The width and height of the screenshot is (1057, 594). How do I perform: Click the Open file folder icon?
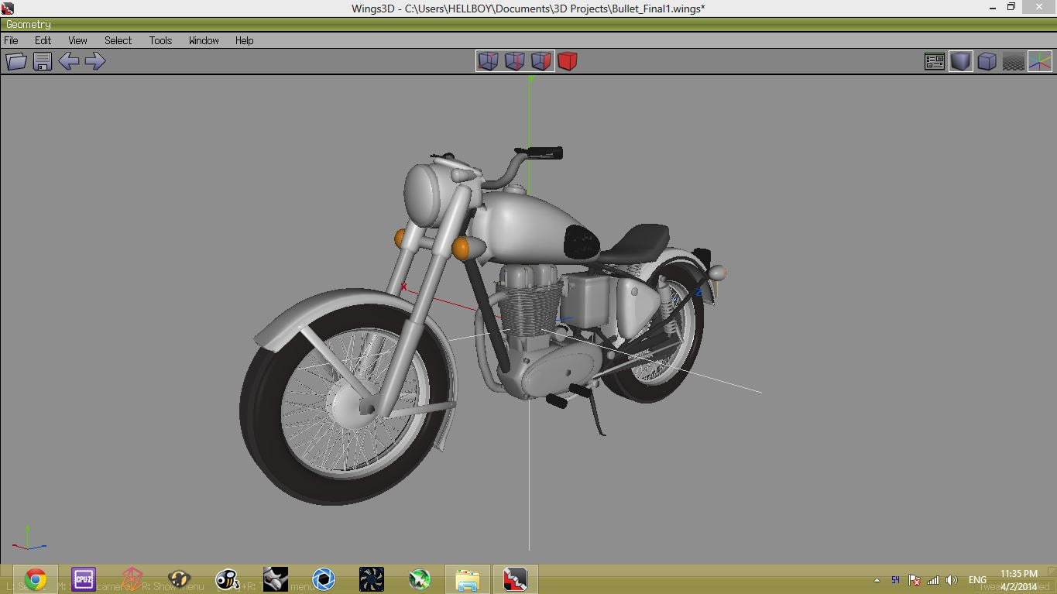[16, 61]
